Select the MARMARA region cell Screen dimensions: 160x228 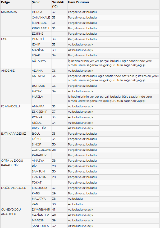coord(16,23)
